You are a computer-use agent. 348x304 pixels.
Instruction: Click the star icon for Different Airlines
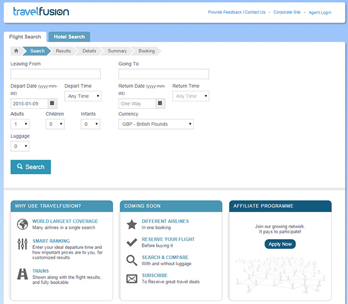[132, 224]
